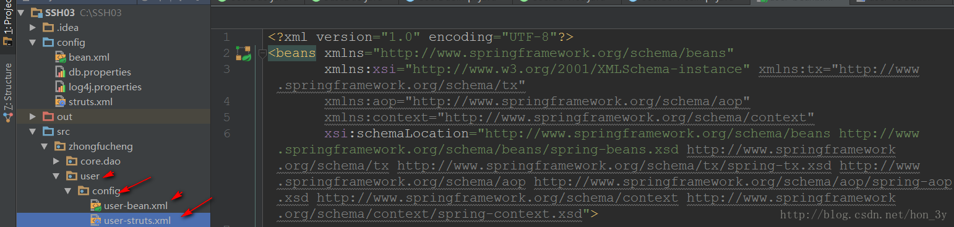Expand the out folder arrow

coord(33,117)
